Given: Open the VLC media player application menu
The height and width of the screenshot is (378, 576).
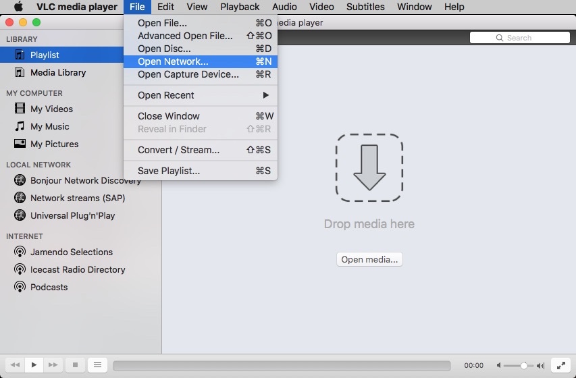Looking at the screenshot, I should [x=77, y=7].
